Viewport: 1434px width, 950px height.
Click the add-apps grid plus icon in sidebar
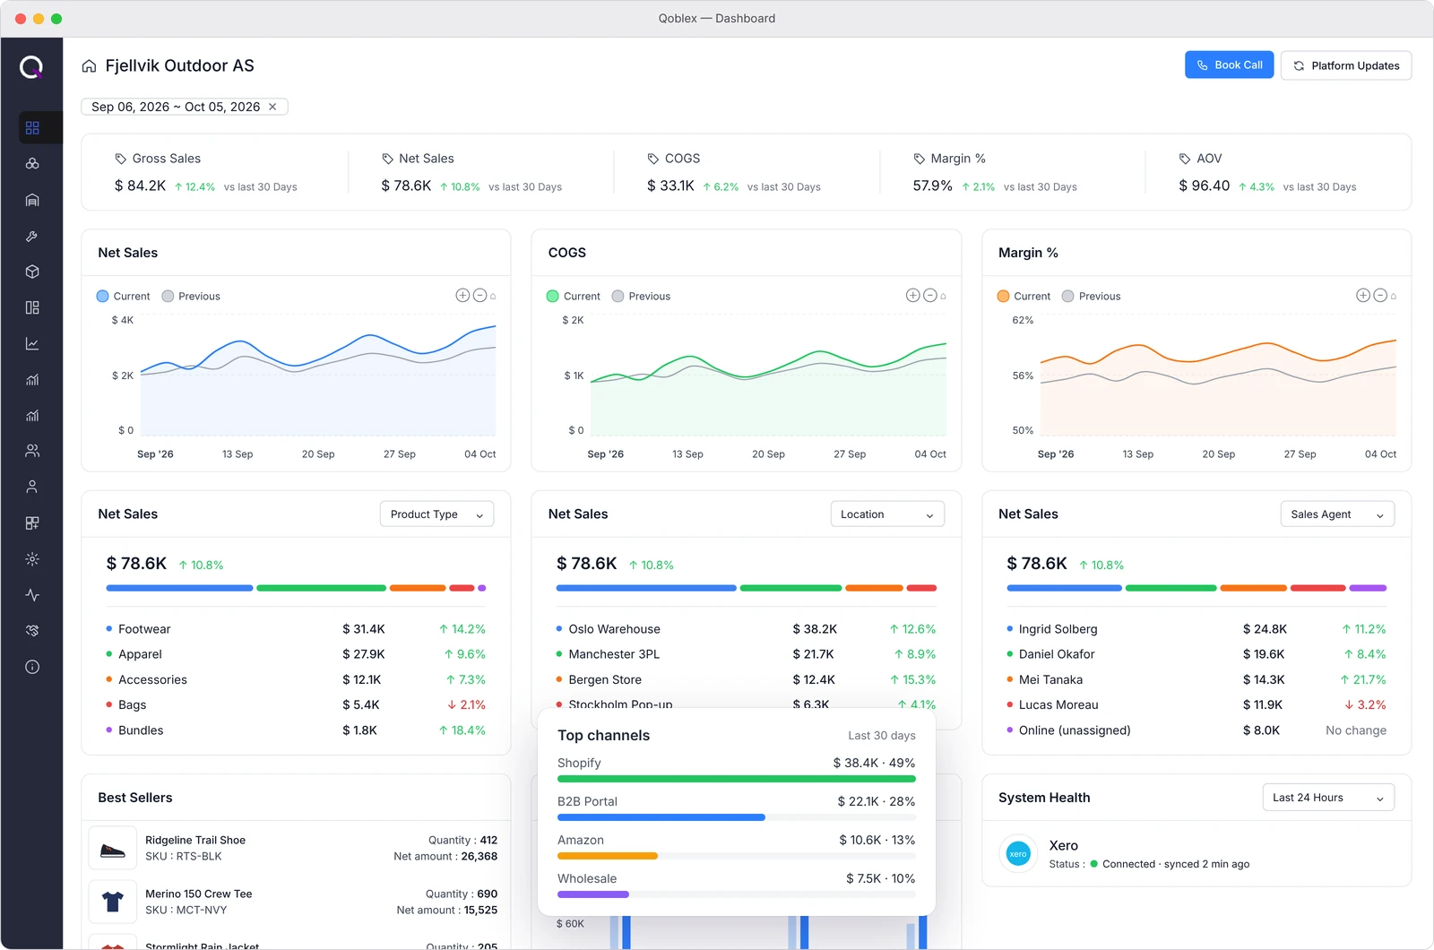[x=32, y=522]
